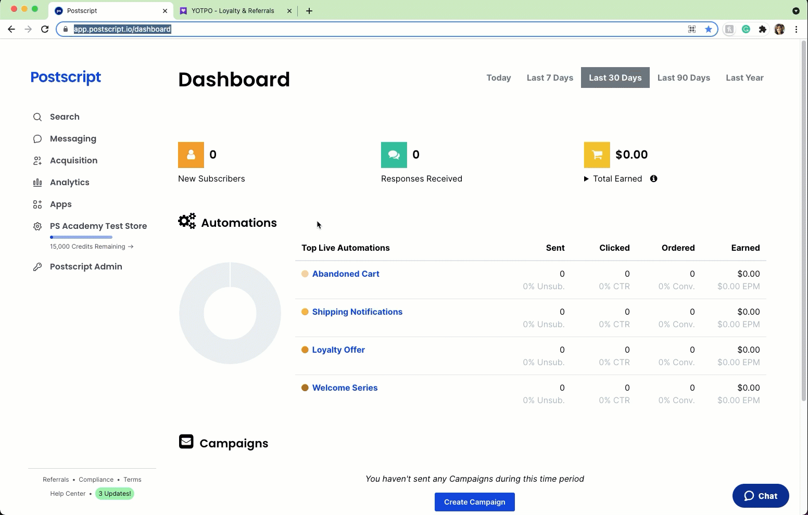This screenshot has width=808, height=515.
Task: Click the 3 Updates! badge
Action: pos(115,494)
